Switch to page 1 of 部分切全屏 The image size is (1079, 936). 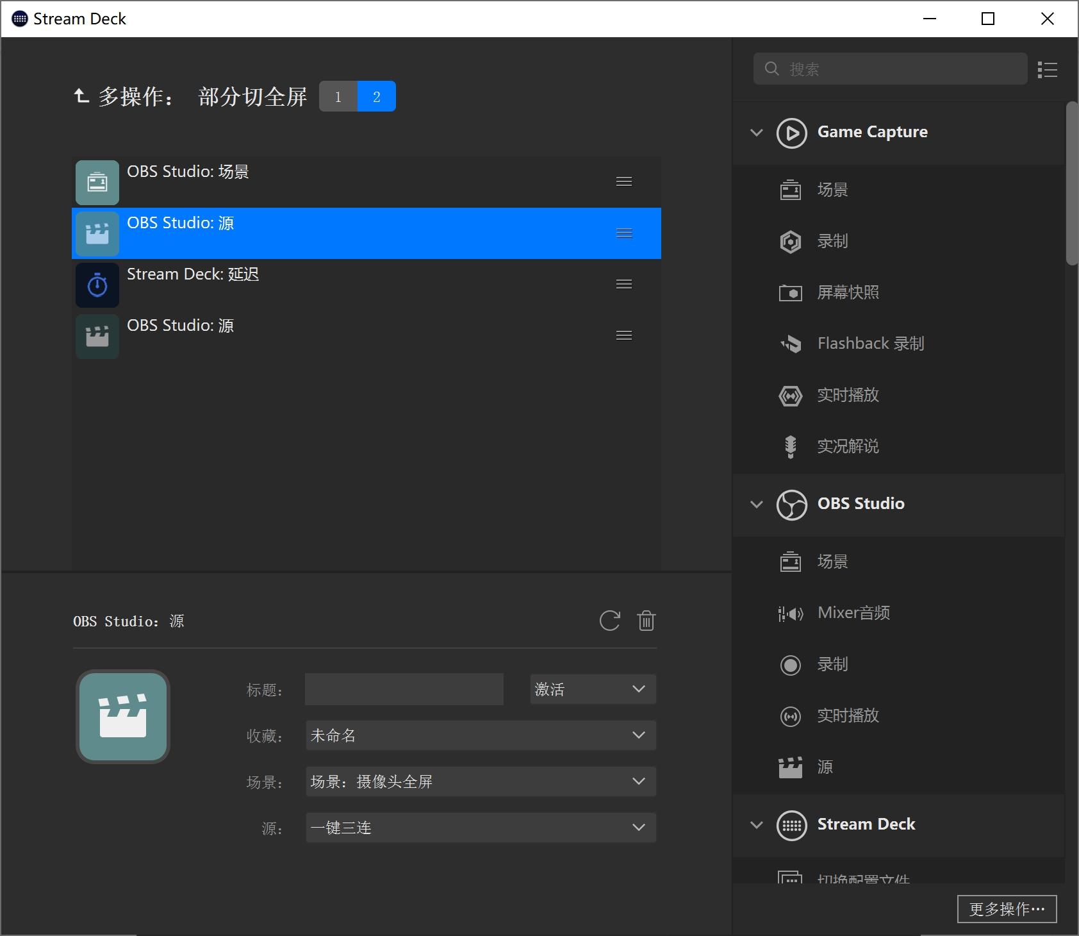(x=338, y=96)
